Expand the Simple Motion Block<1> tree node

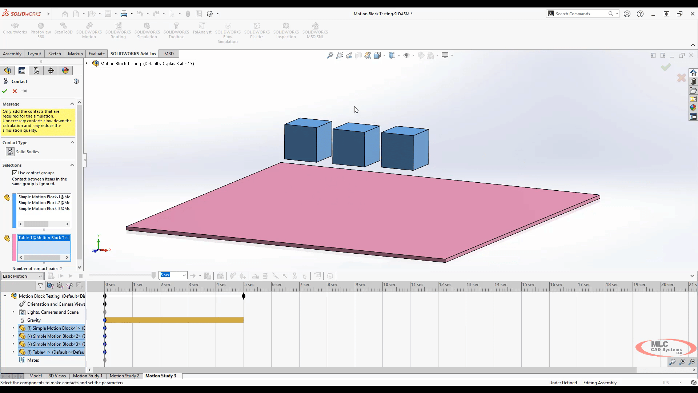click(x=13, y=328)
